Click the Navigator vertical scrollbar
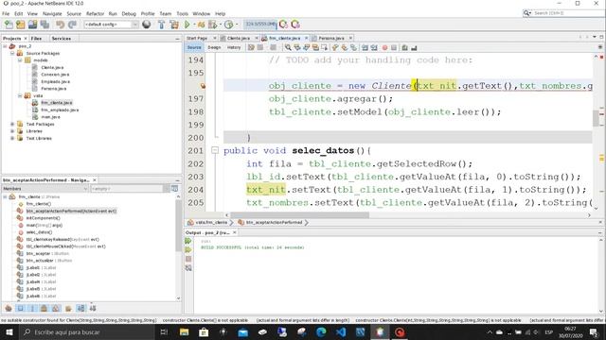Screen dimensions: 606x340 tap(178, 226)
